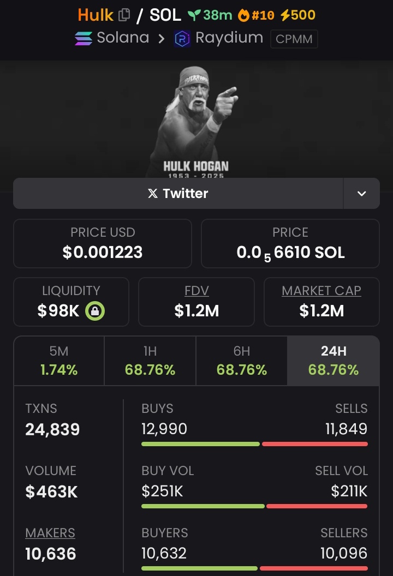Image resolution: width=393 pixels, height=576 pixels.
Task: Click the breadcrumb arrow after Solana
Action: 161,39
